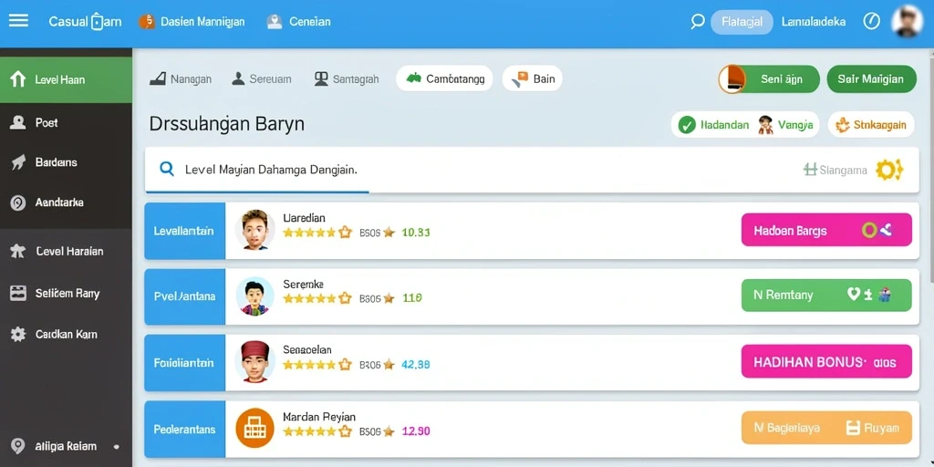Screen dimensions: 934x467
Task: Switch to the Santagrah tab
Action: pos(346,78)
